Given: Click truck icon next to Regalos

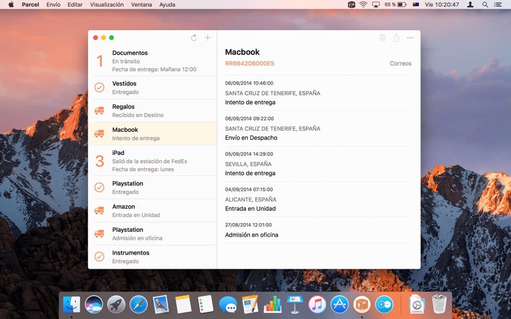Looking at the screenshot, I should tap(100, 110).
